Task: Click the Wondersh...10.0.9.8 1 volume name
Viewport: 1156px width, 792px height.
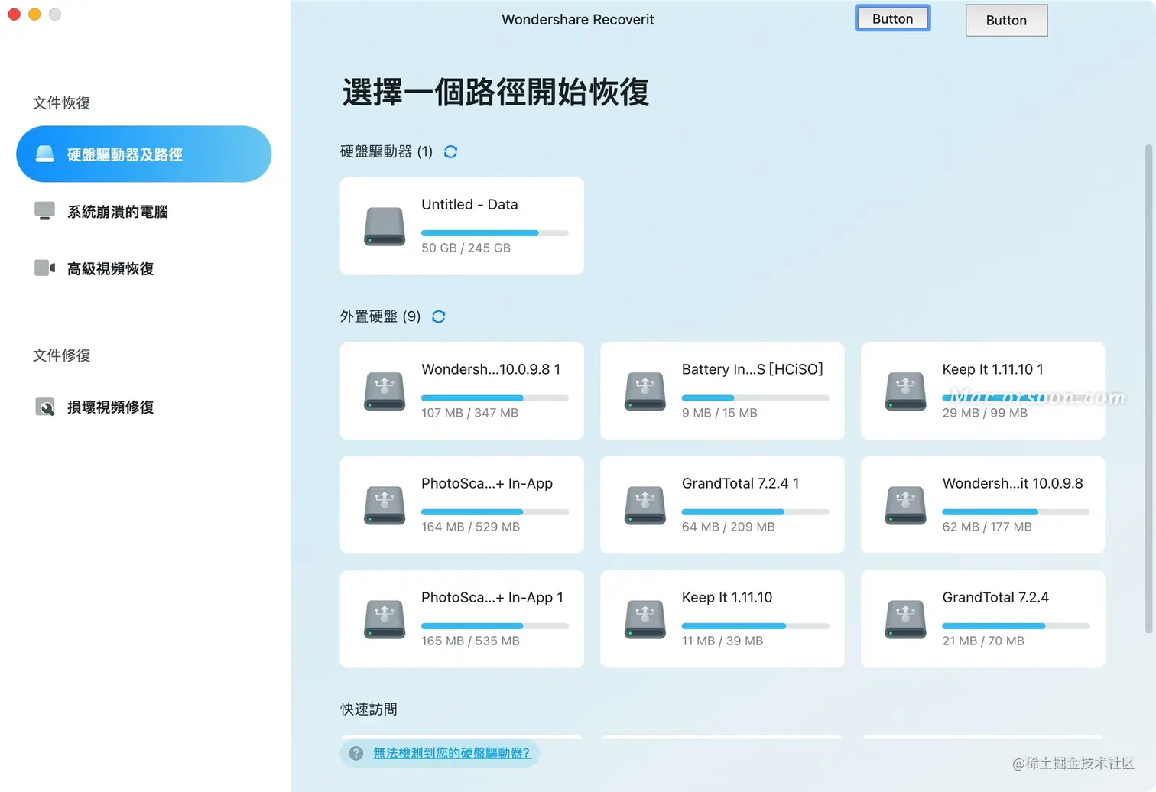Action: pos(491,369)
